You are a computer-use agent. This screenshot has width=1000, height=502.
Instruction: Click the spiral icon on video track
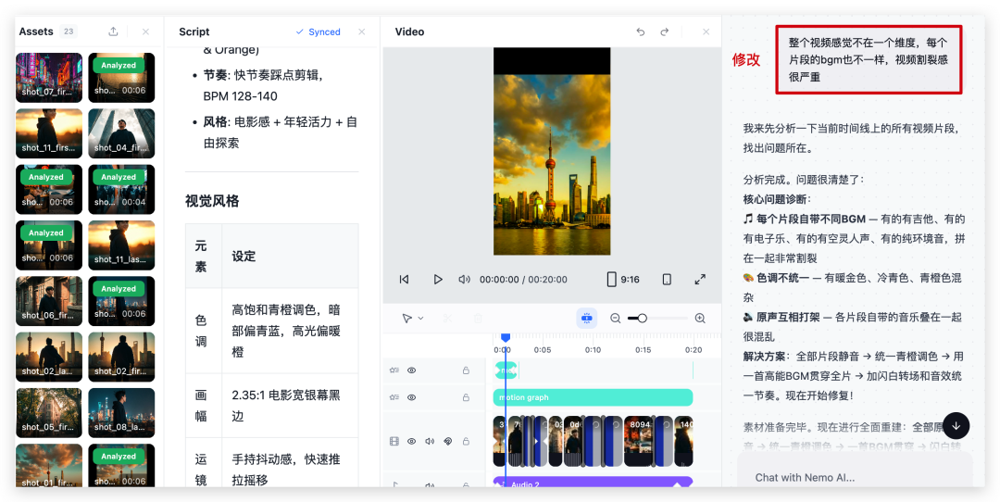point(448,442)
